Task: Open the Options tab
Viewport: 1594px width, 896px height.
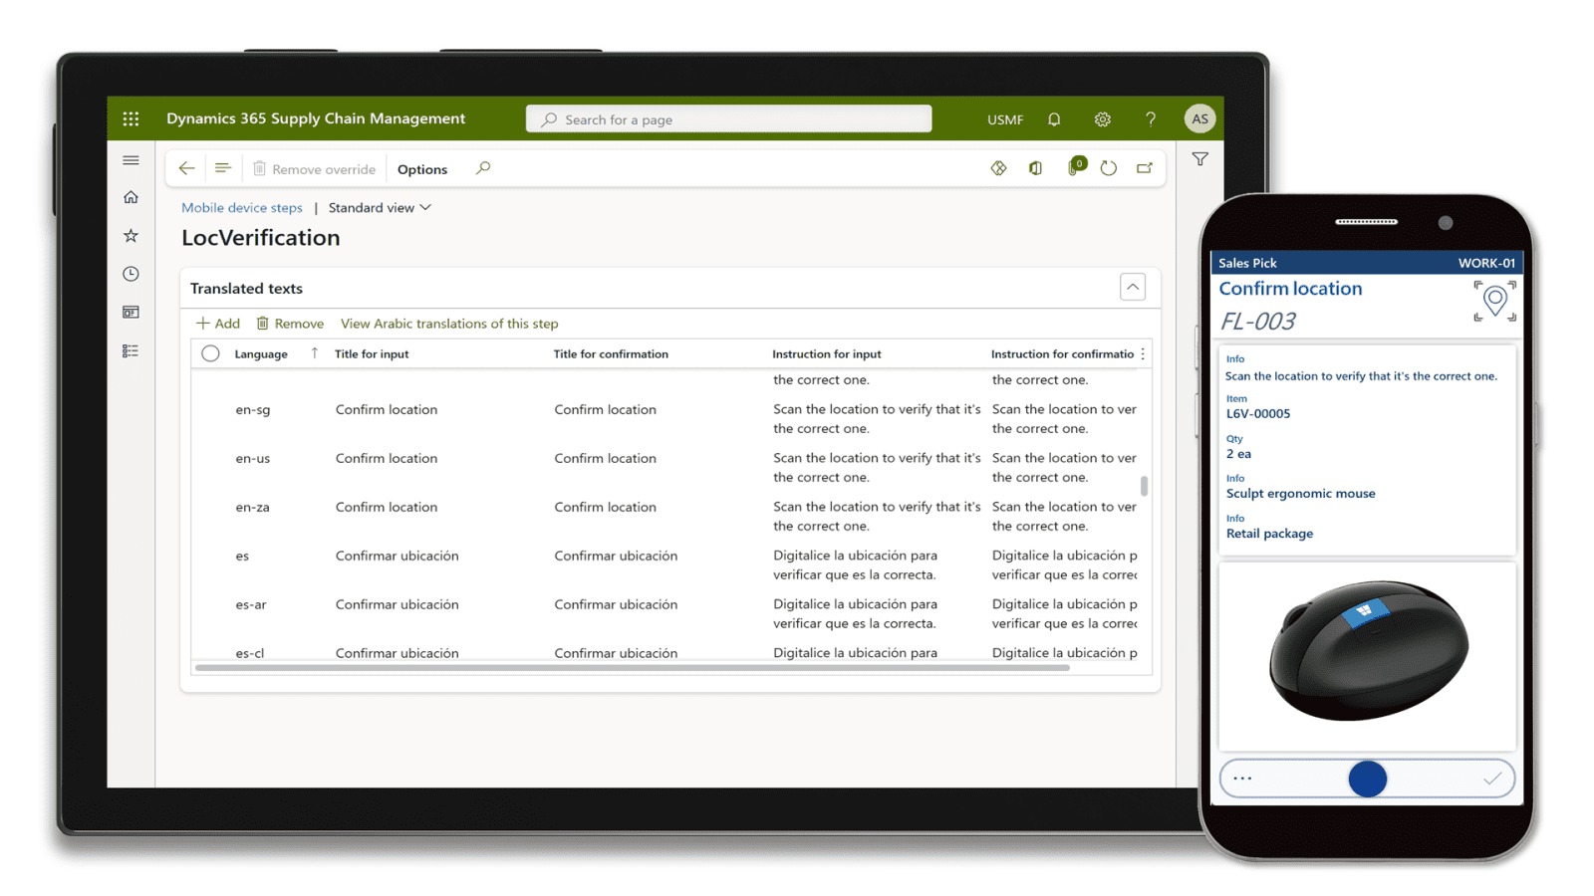Action: [422, 169]
